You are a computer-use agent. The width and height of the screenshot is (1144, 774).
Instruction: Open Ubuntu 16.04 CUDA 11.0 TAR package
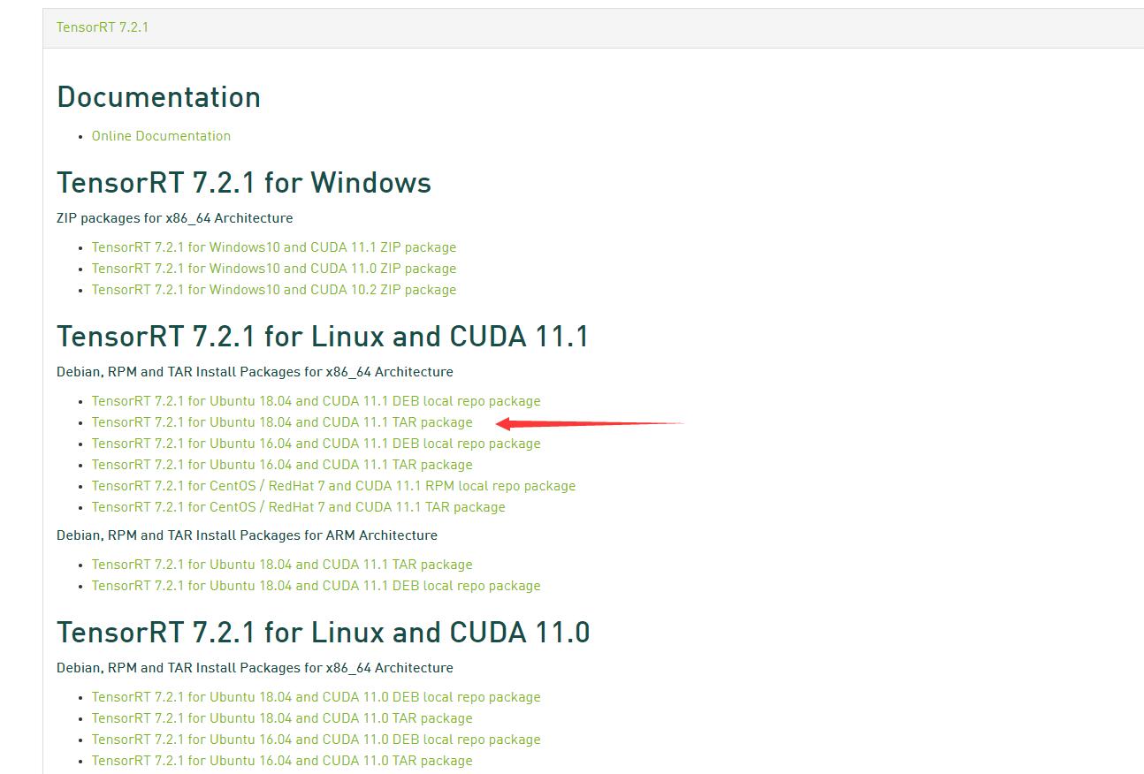(282, 761)
